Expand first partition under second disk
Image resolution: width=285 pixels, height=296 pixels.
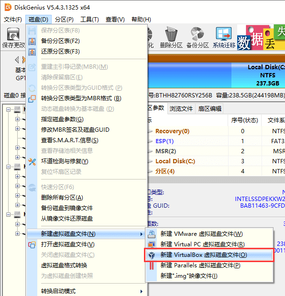coord(17,176)
